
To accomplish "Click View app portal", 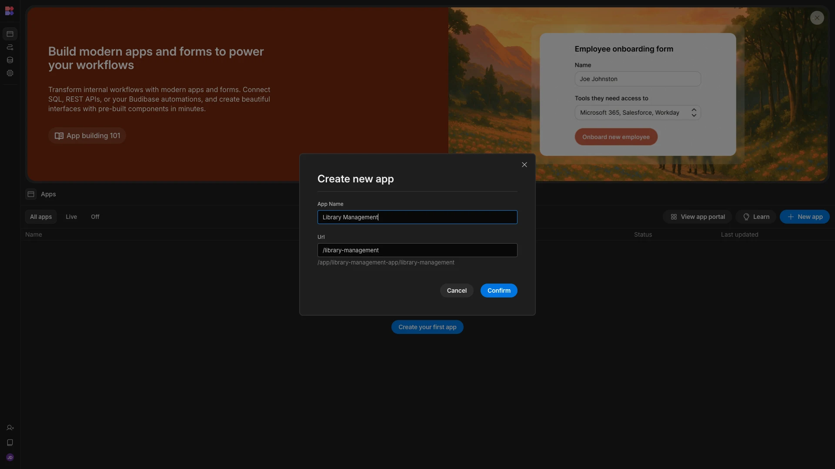I will coord(698,217).
